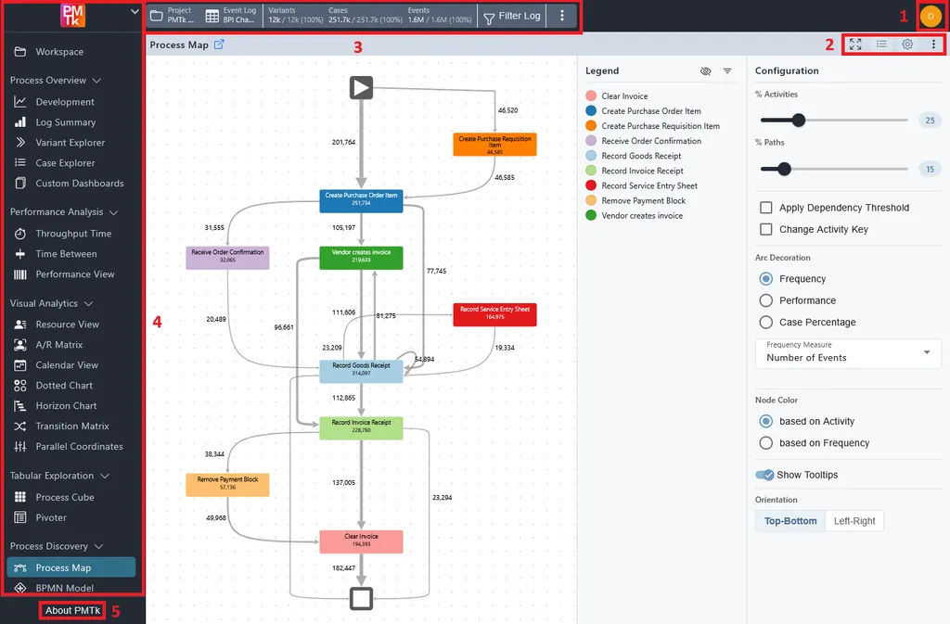Open Performance View barcode icon
The image size is (950, 624).
20,274
